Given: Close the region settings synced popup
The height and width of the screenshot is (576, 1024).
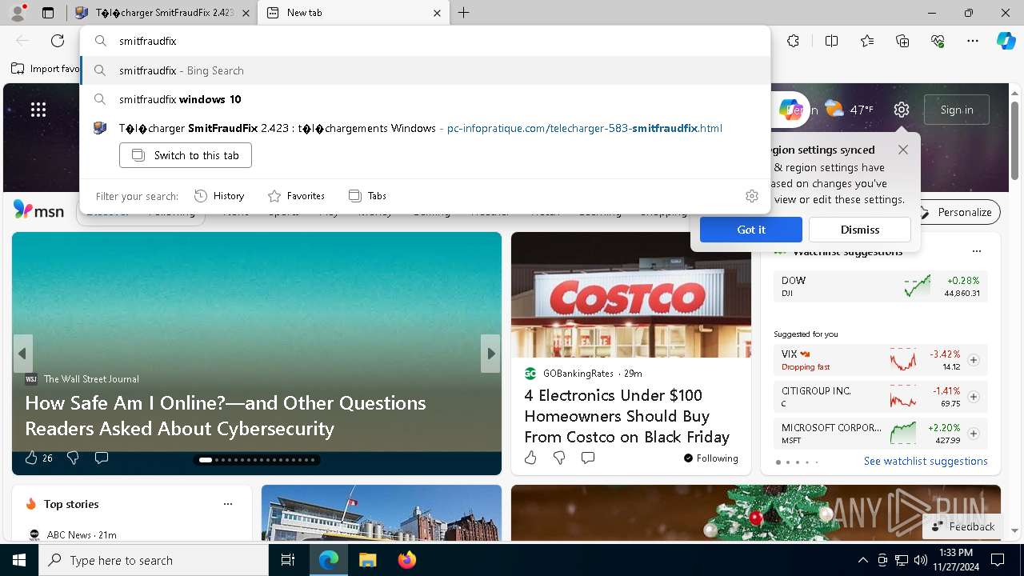Looking at the screenshot, I should click(x=903, y=150).
